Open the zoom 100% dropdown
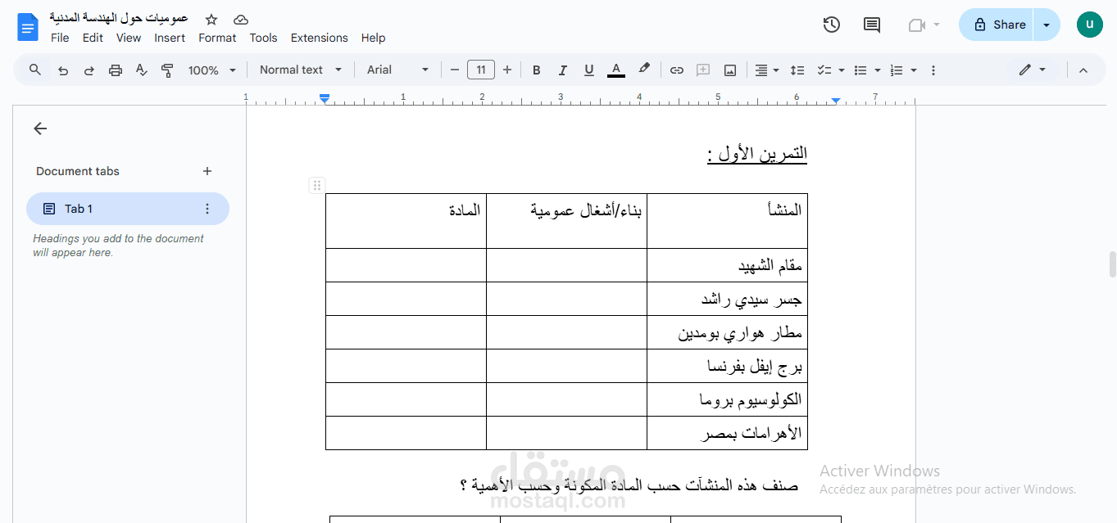 click(211, 70)
